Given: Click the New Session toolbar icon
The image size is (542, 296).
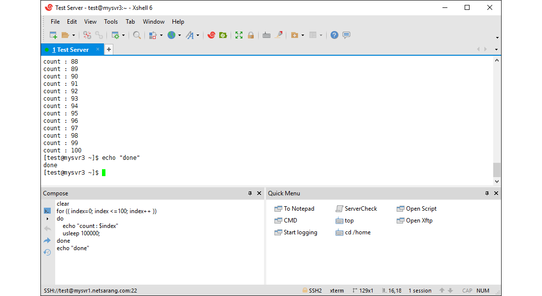Looking at the screenshot, I should click(x=53, y=35).
